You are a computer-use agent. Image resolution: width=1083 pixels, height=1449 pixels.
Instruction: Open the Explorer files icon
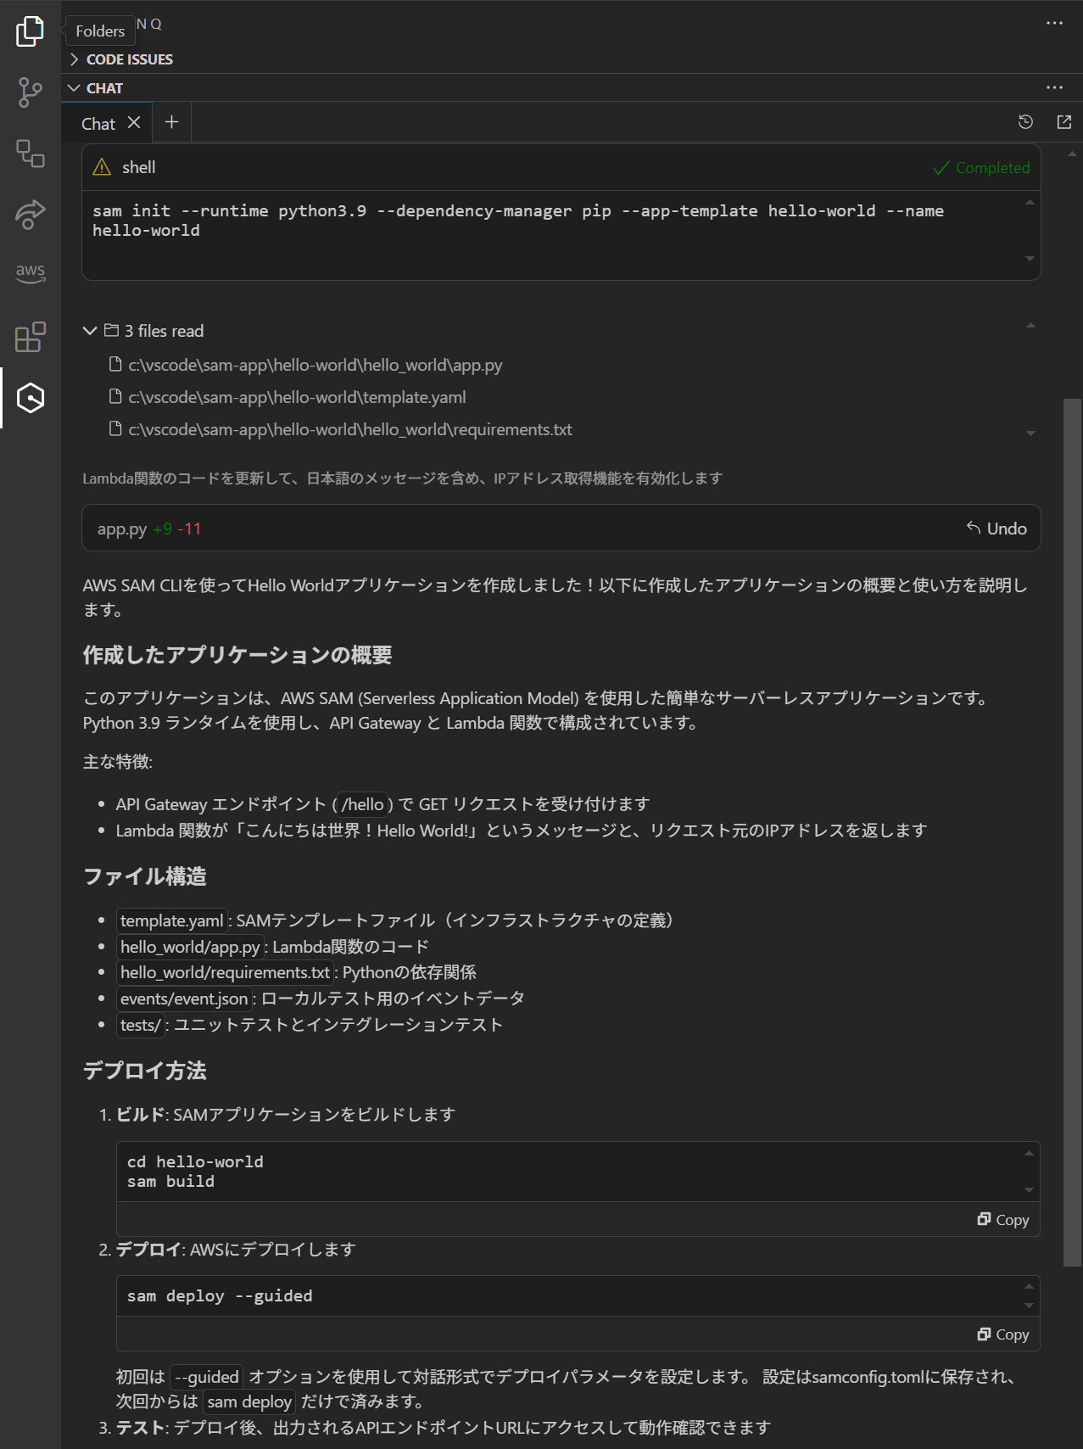tap(30, 31)
